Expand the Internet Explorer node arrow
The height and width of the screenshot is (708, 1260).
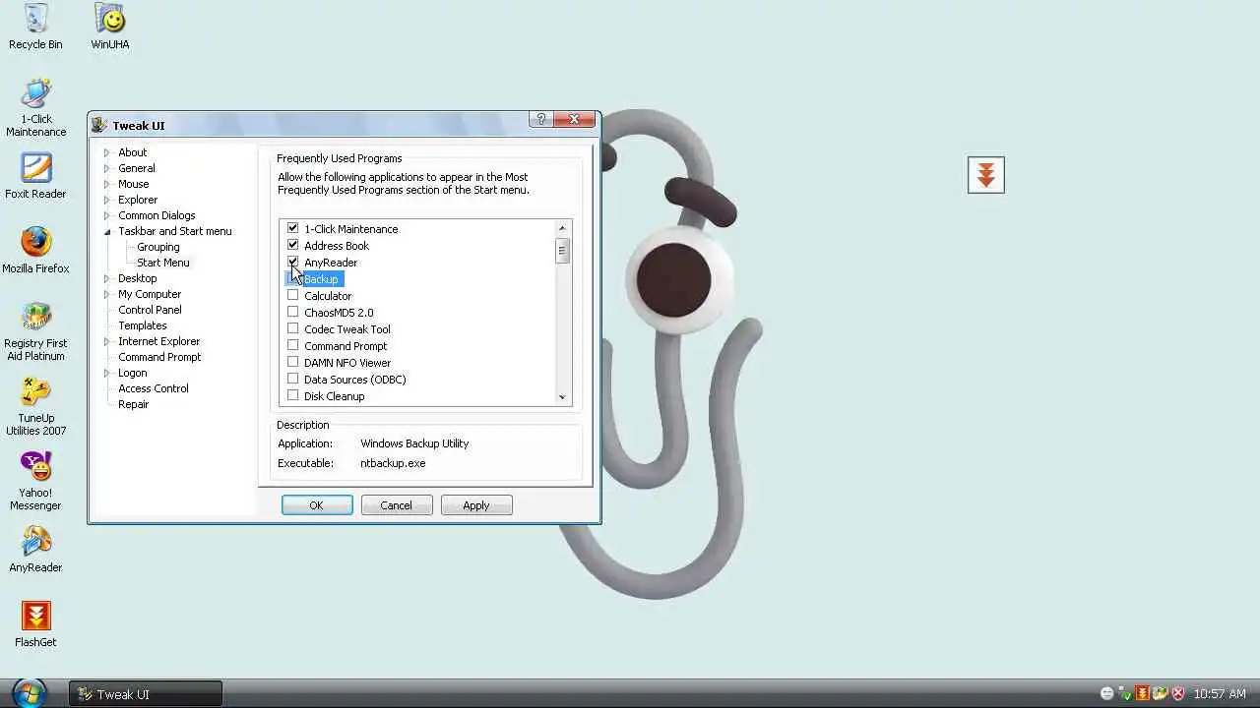[107, 341]
